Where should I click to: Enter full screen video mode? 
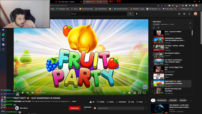(145, 93)
